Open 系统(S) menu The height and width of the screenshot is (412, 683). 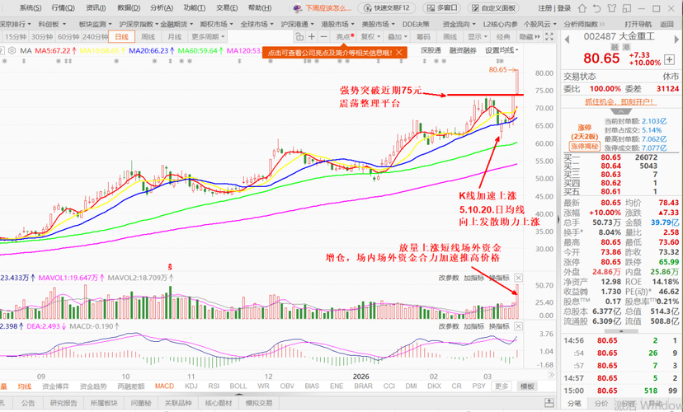click(31, 8)
